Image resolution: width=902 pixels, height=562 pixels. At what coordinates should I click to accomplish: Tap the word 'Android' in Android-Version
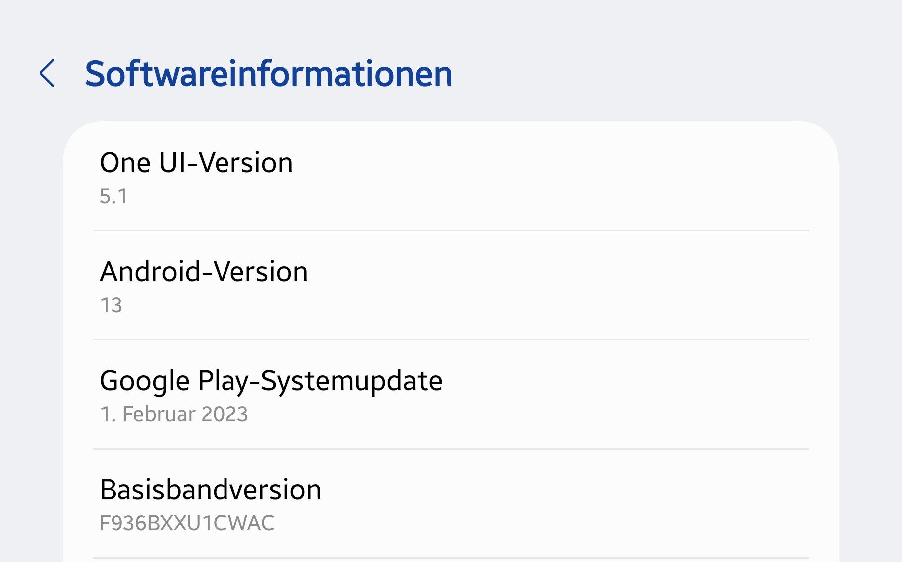pos(150,272)
